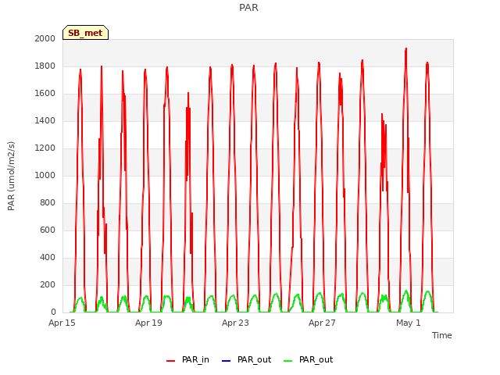Click the 200 y-axis tick label

click(x=48, y=284)
